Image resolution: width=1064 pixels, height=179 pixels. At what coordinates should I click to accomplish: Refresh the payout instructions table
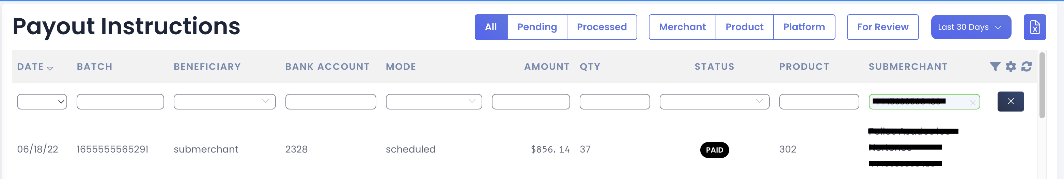[1027, 66]
